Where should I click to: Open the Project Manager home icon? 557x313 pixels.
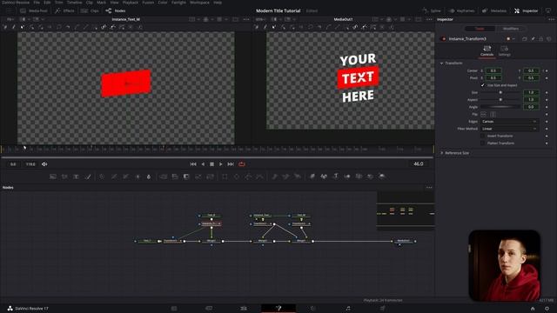[x=533, y=309]
